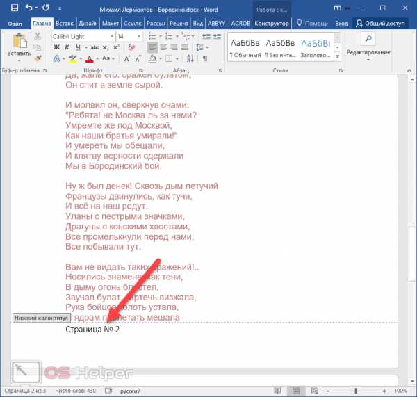Screen dimensions: 417x397
Task: Increase font size with large A
Action: tap(126, 58)
